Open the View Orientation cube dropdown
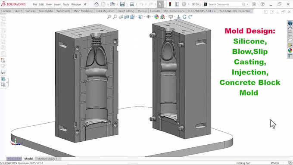 pyautogui.click(x=132, y=17)
